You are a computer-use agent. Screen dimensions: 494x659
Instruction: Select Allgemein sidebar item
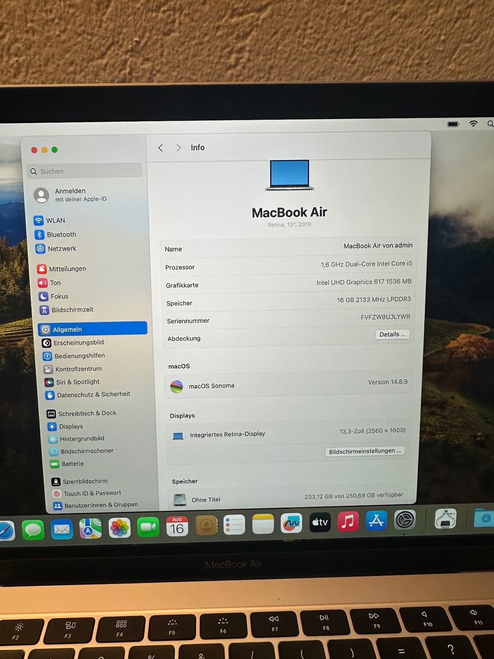click(93, 329)
